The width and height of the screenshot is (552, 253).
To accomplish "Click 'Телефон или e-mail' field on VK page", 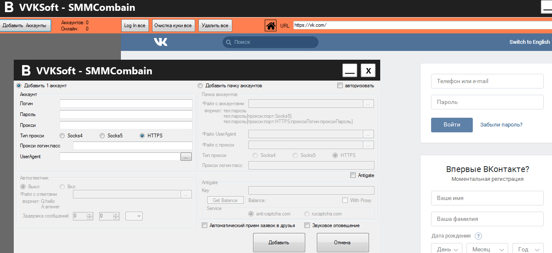I will pos(487,81).
